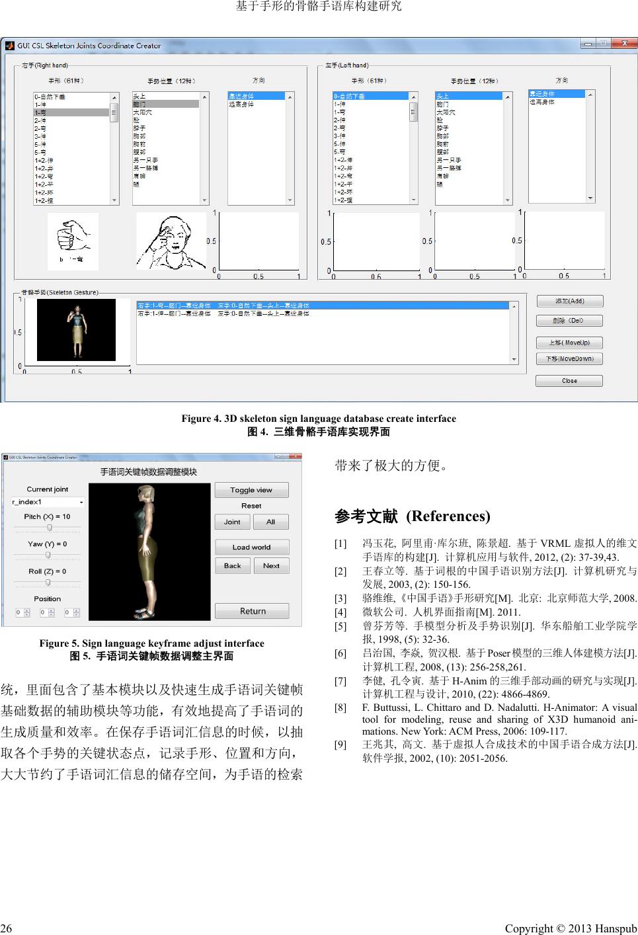Go to Next keyframe
Image resolution: width=638 pixels, height=935 pixels.
271,566
